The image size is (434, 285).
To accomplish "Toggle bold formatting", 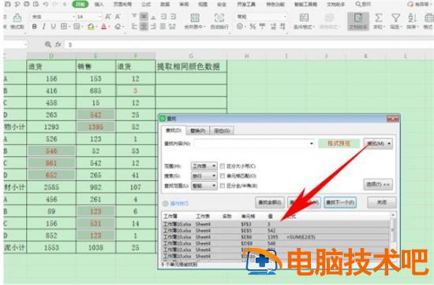I will [34, 27].
